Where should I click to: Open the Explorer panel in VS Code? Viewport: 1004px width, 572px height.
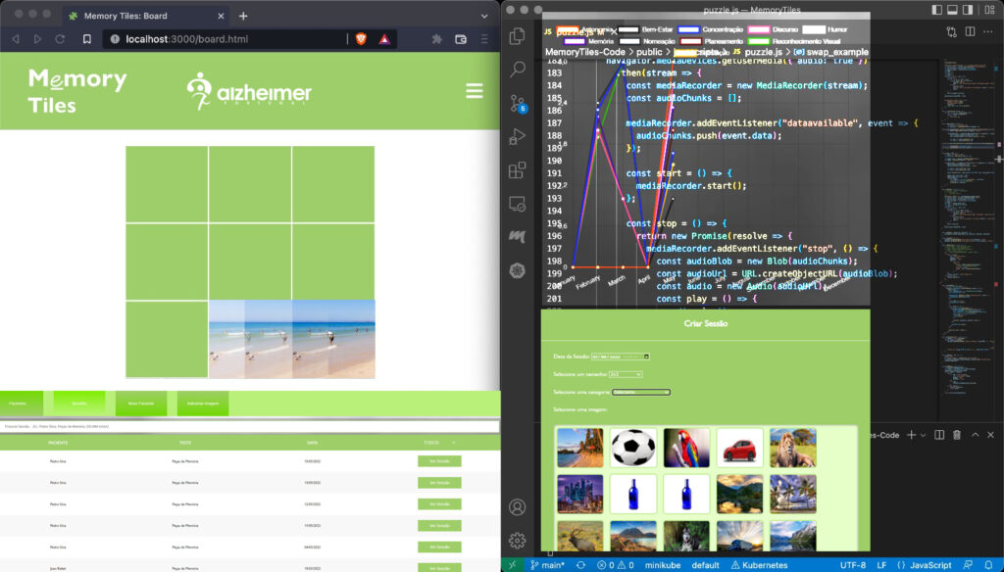(x=518, y=36)
